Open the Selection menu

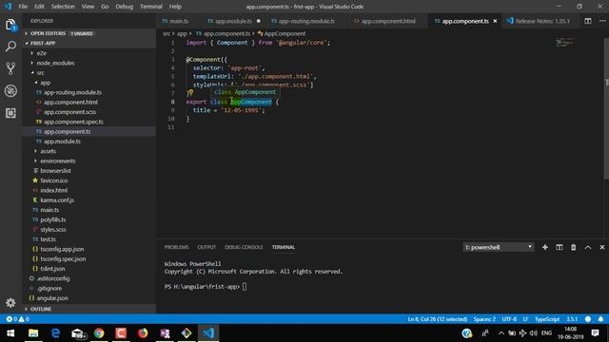(x=63, y=7)
